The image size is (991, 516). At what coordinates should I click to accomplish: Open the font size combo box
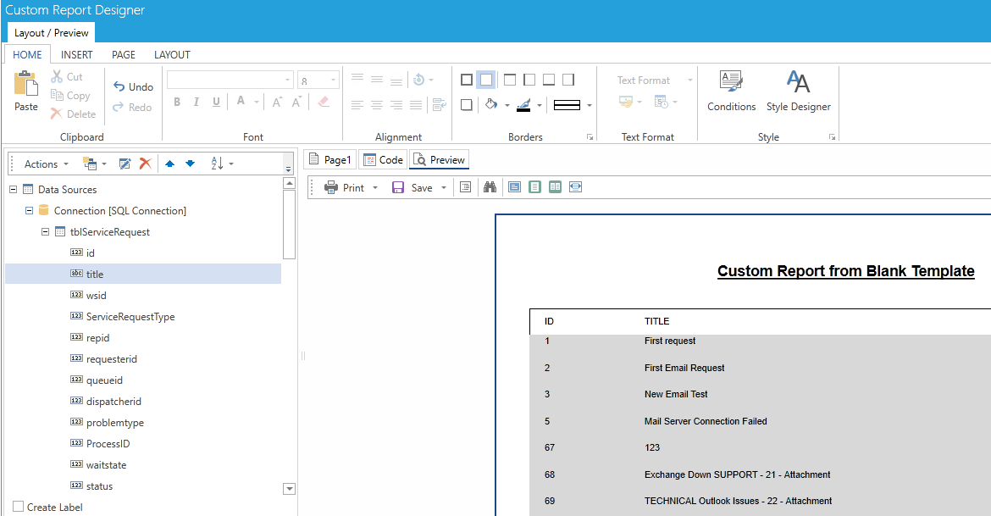tap(318, 80)
